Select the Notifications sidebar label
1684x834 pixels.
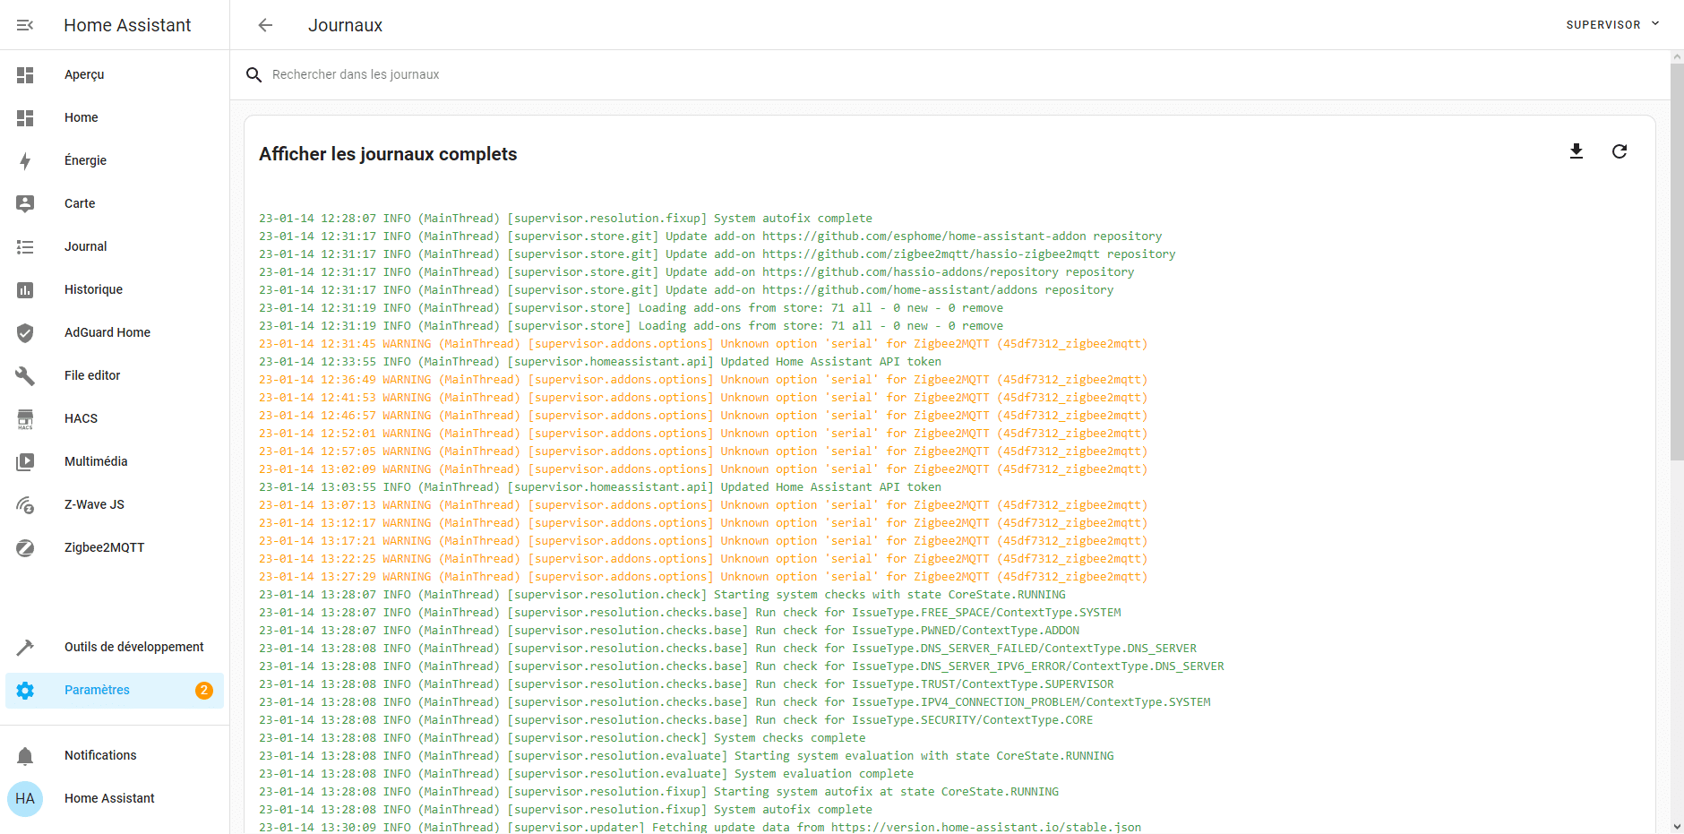click(x=100, y=755)
